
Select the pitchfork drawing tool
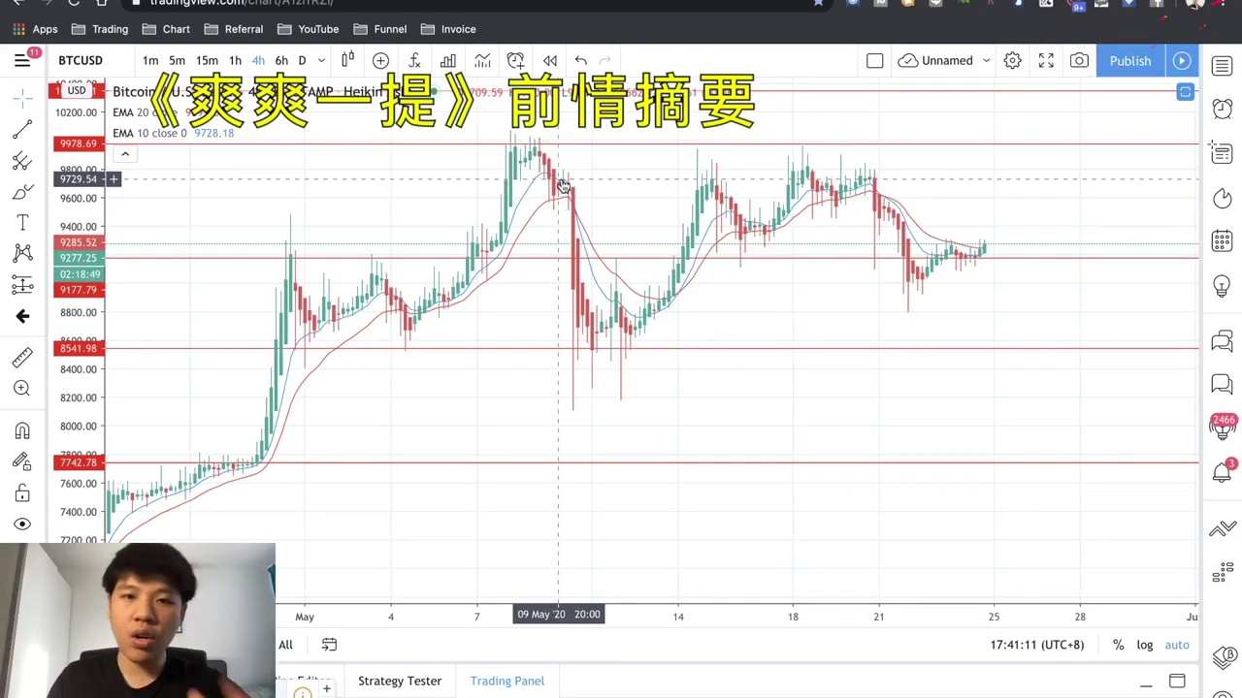pyautogui.click(x=22, y=160)
